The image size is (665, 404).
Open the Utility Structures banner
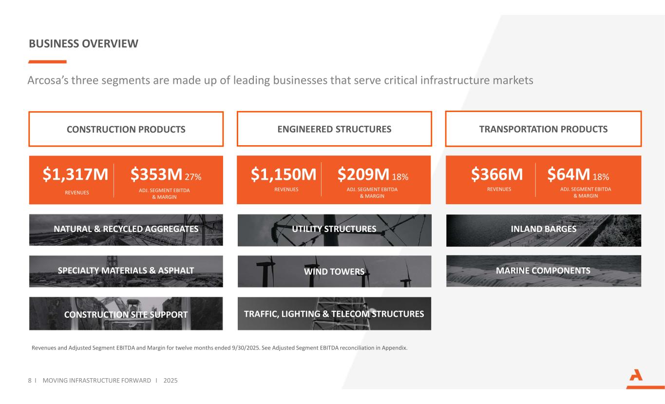pyautogui.click(x=334, y=230)
